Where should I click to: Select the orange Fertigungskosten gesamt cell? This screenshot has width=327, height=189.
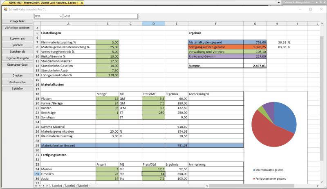point(215,47)
